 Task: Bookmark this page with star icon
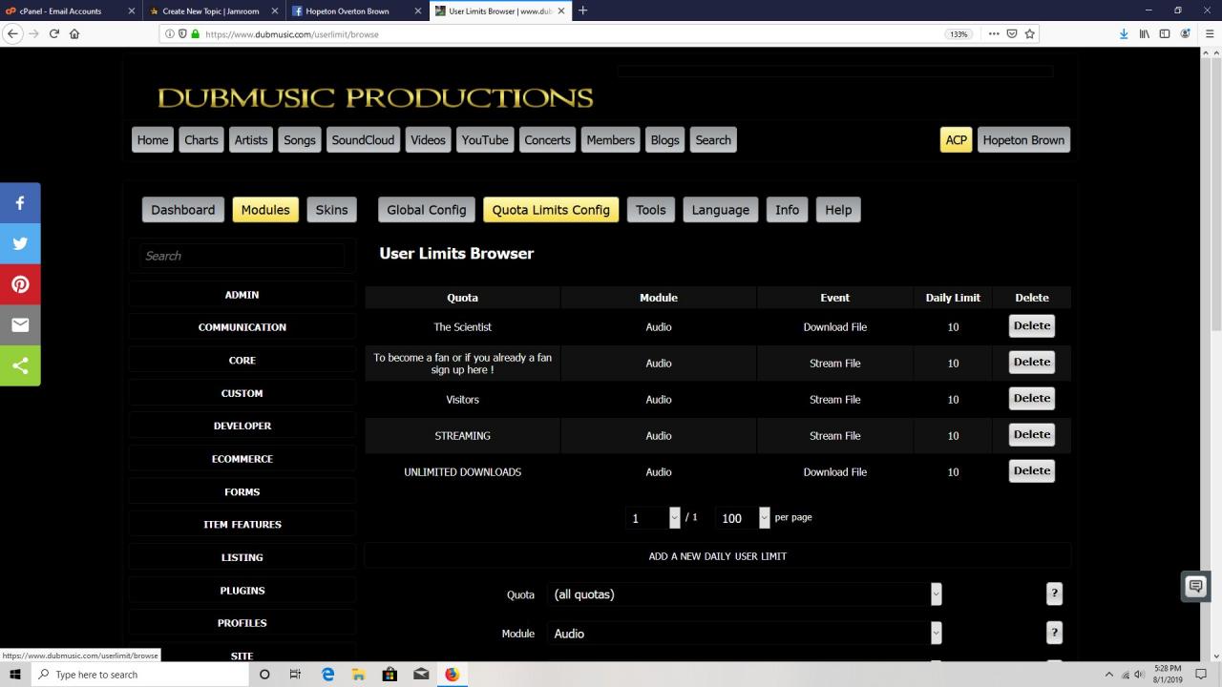click(1029, 33)
